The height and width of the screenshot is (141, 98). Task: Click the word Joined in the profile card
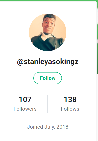[35, 127]
